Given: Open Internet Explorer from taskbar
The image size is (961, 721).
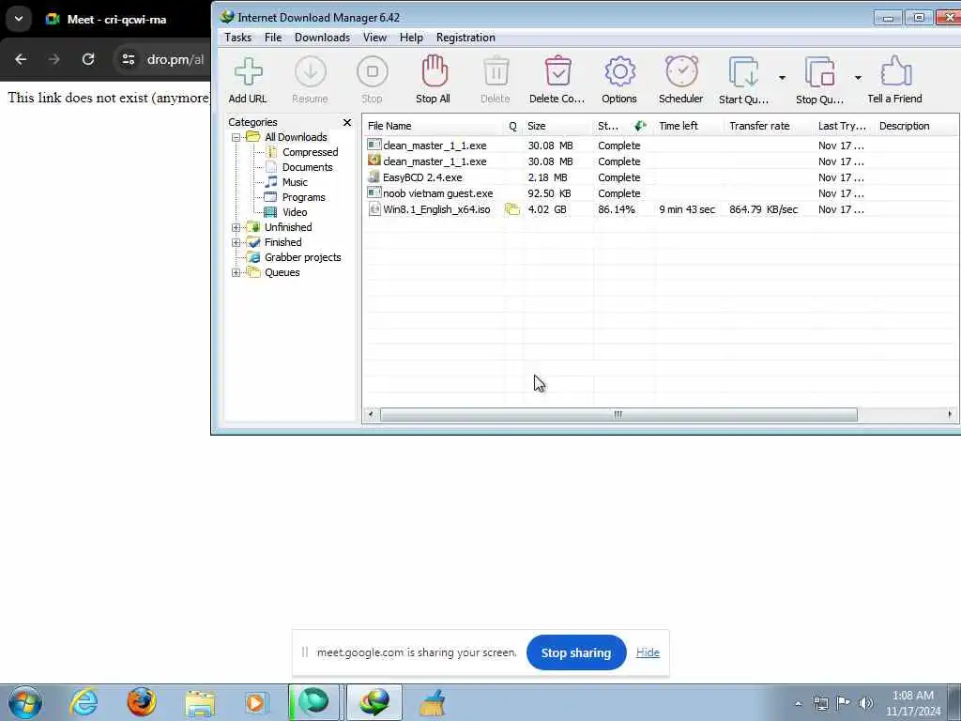Looking at the screenshot, I should (x=84, y=702).
